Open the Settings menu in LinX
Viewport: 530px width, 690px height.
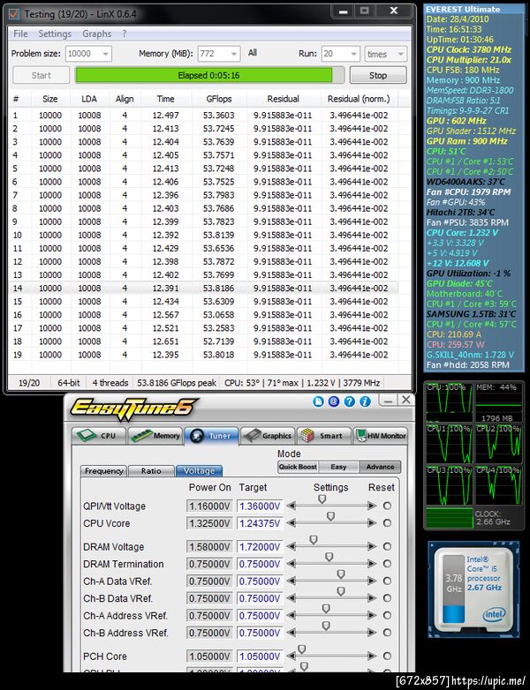coord(55,34)
